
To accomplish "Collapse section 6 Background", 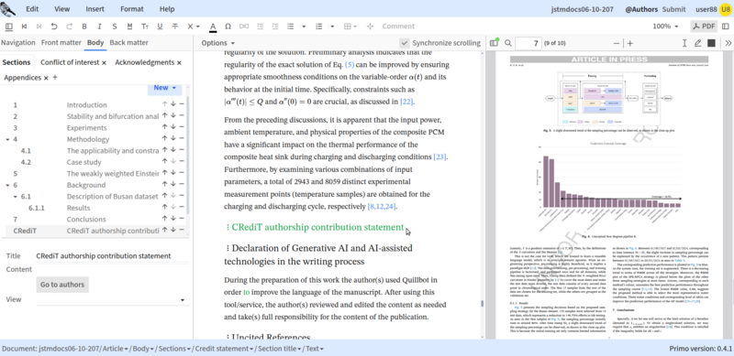I will coord(7,185).
